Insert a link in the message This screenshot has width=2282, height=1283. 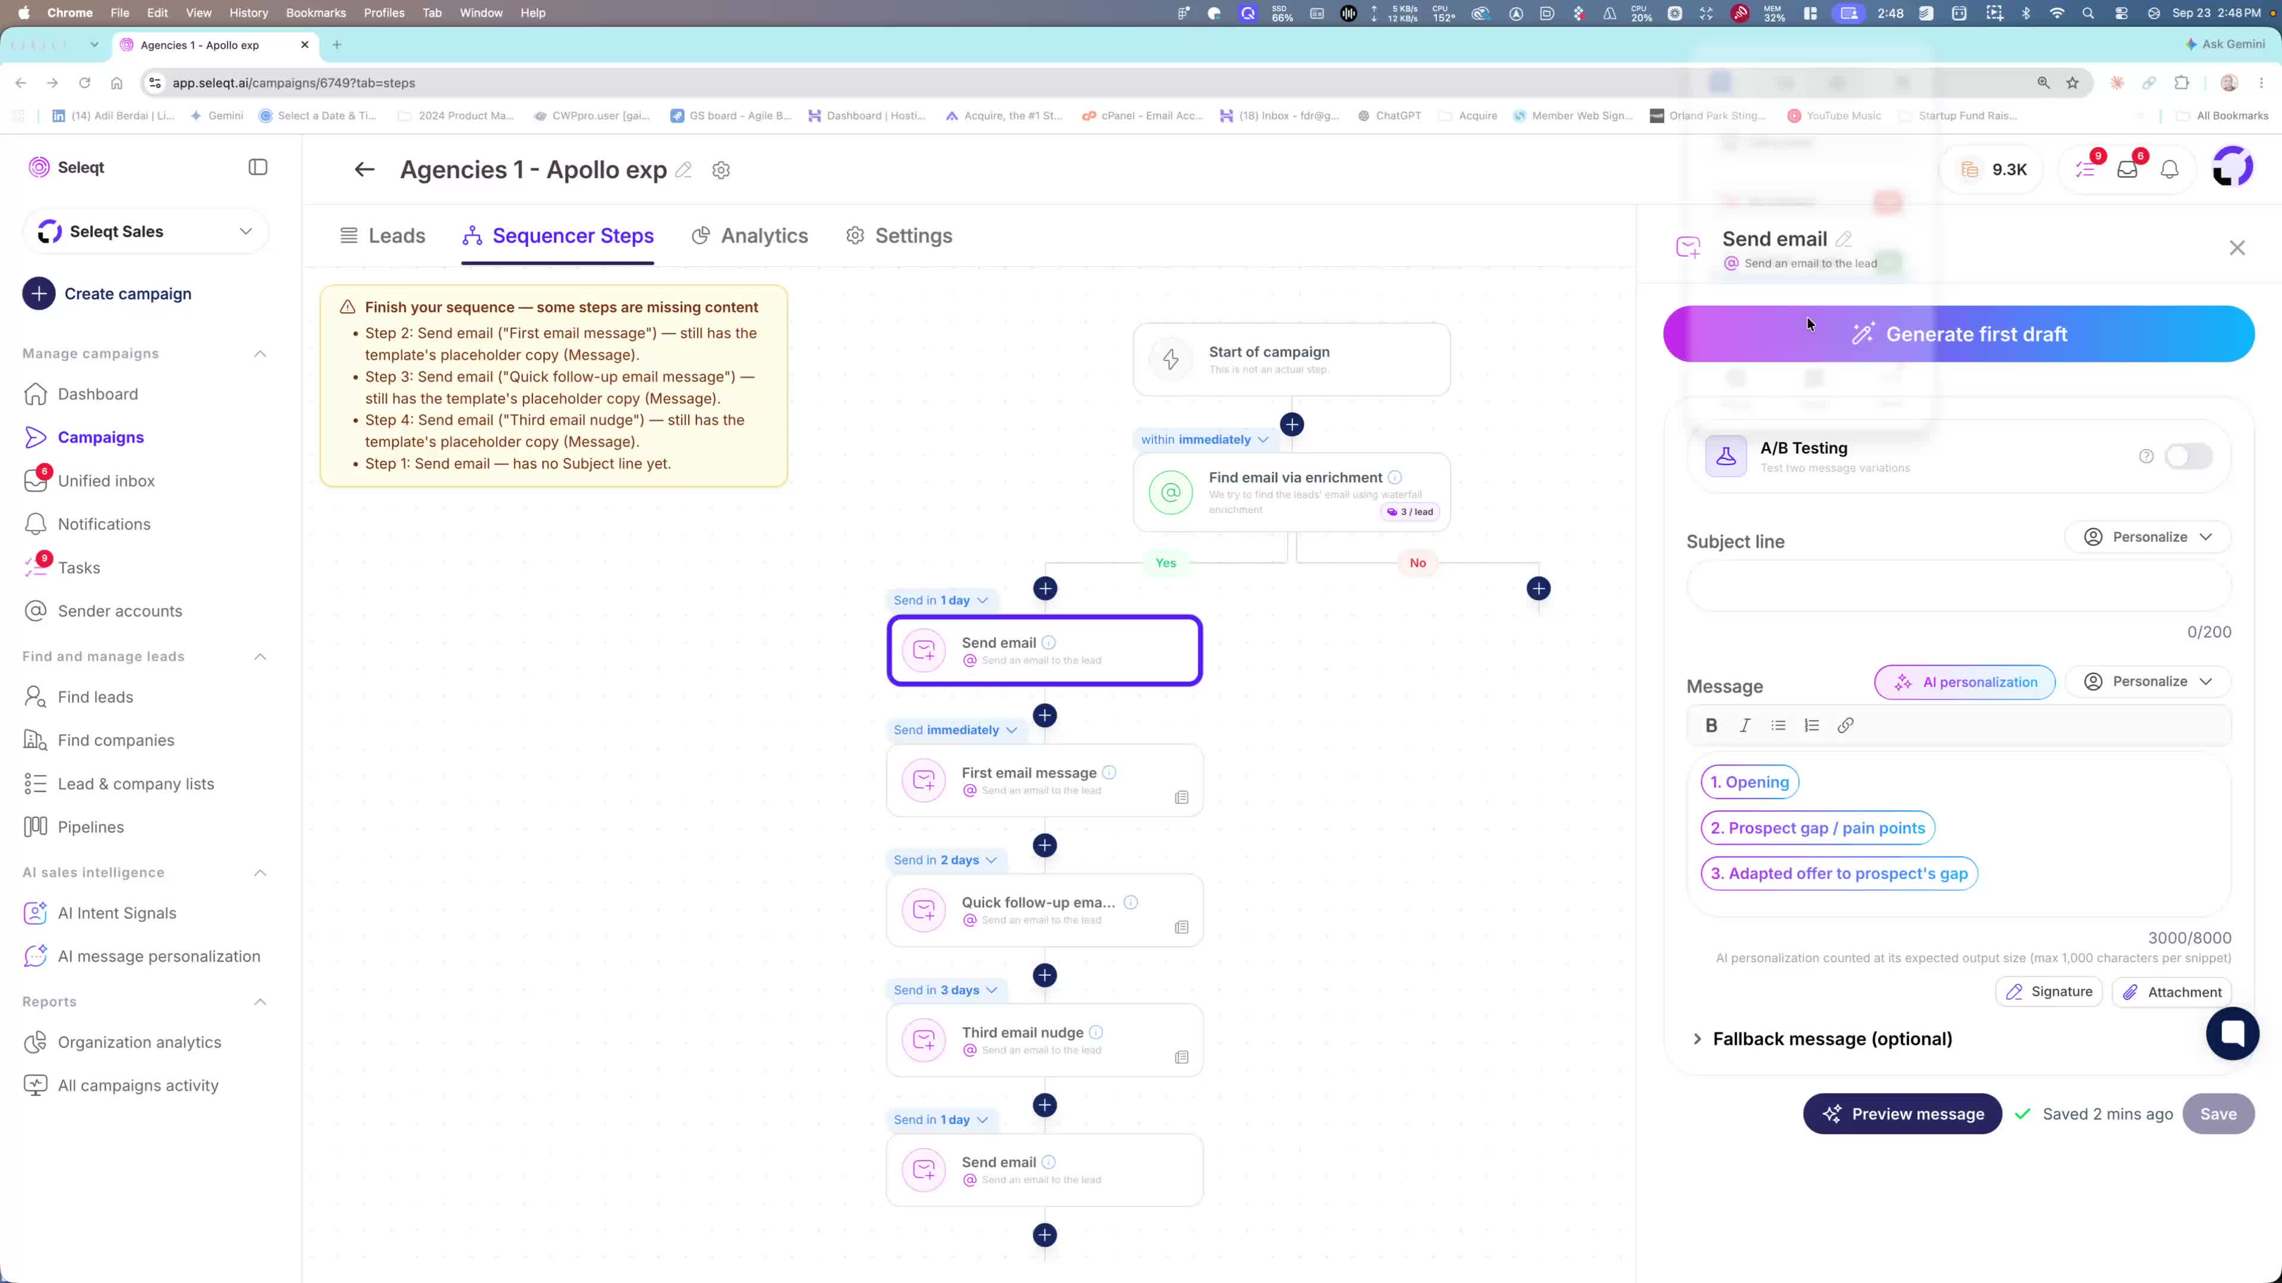(x=1845, y=725)
